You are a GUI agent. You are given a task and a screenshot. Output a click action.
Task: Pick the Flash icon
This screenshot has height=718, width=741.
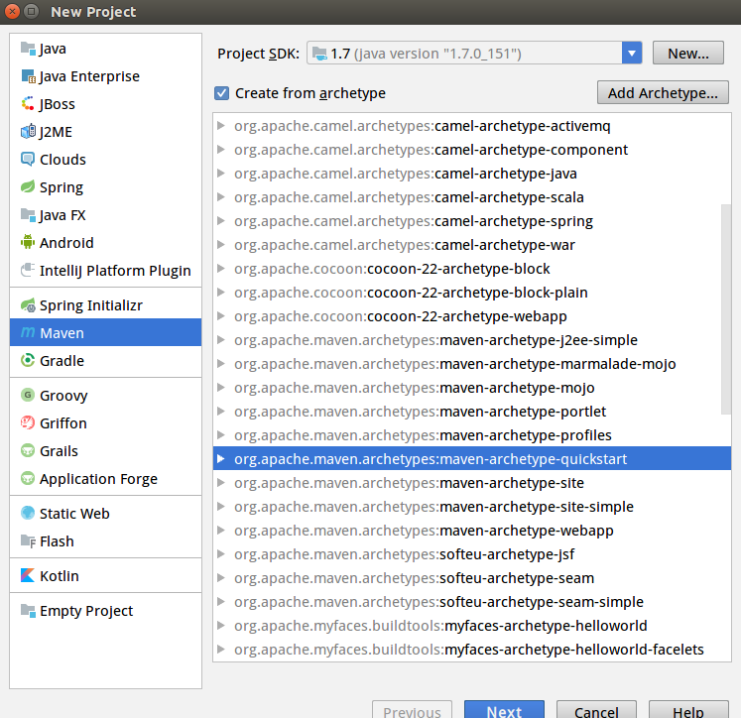[x=28, y=541]
